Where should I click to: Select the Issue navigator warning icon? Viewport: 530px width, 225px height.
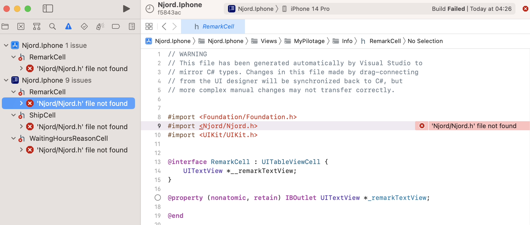pyautogui.click(x=68, y=26)
